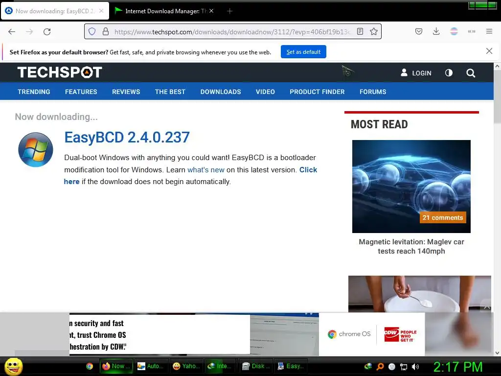Open the smiley Start menu button

(x=13, y=366)
